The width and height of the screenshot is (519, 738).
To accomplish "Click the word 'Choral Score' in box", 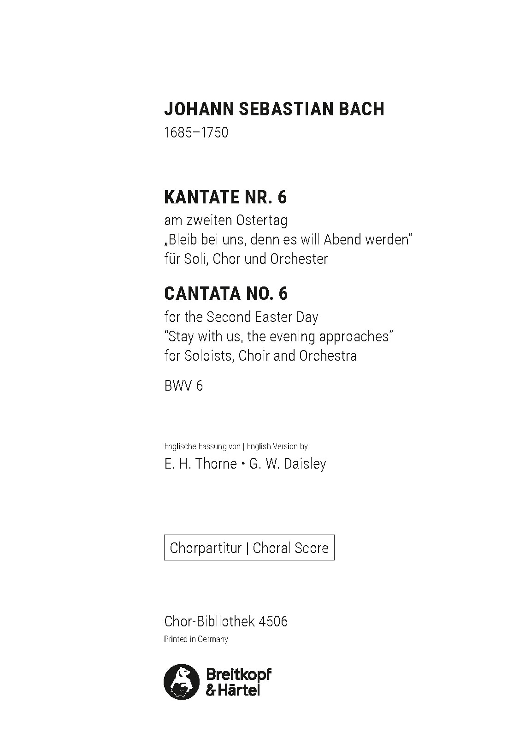I will tap(290, 548).
